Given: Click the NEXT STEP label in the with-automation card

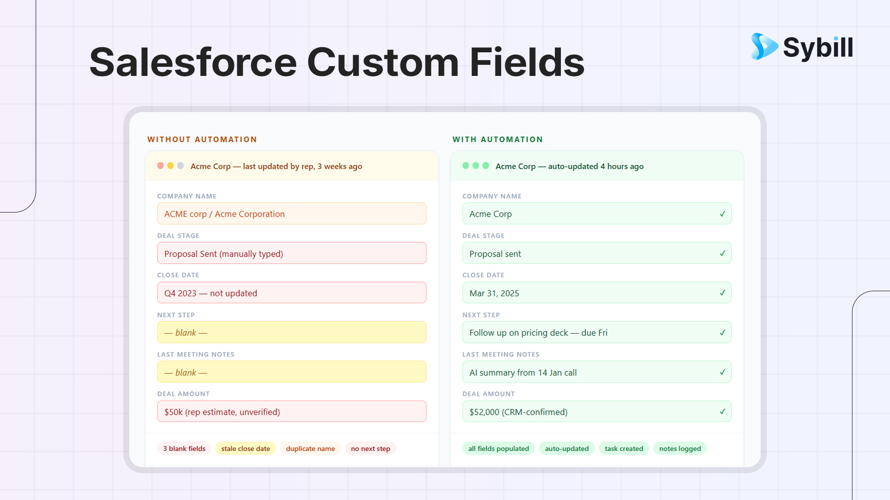Looking at the screenshot, I should (x=481, y=315).
